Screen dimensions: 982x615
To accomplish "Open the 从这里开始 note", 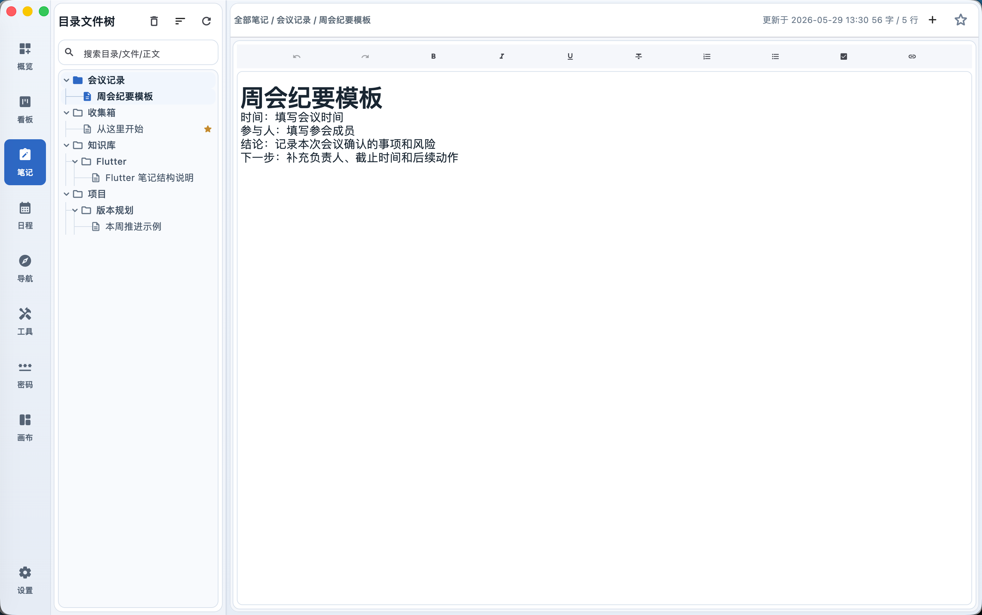I will [138, 129].
